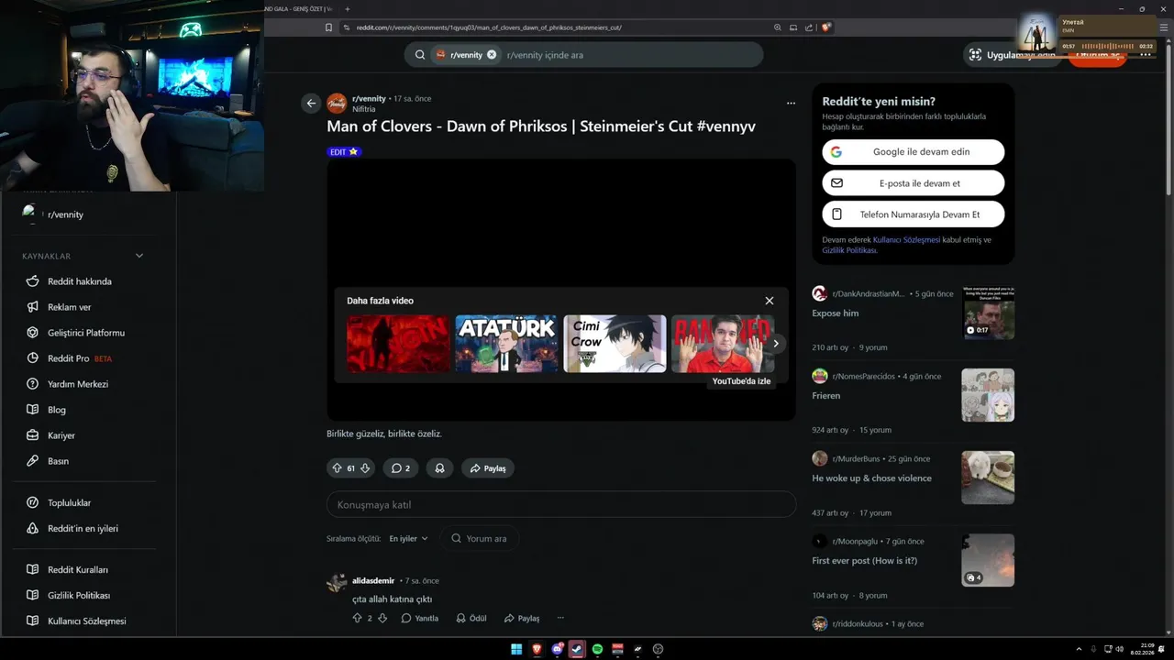Reply to alidasdemir's comment with Yanıtla
Image resolution: width=1174 pixels, height=660 pixels.
[x=420, y=619]
